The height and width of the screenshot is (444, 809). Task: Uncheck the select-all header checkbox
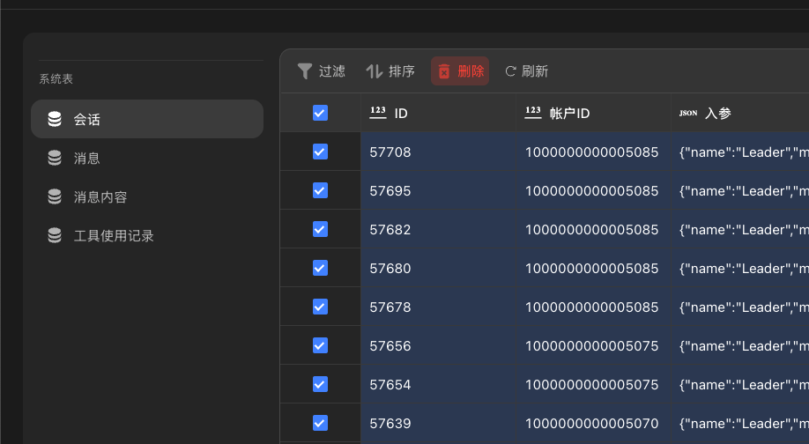(321, 113)
